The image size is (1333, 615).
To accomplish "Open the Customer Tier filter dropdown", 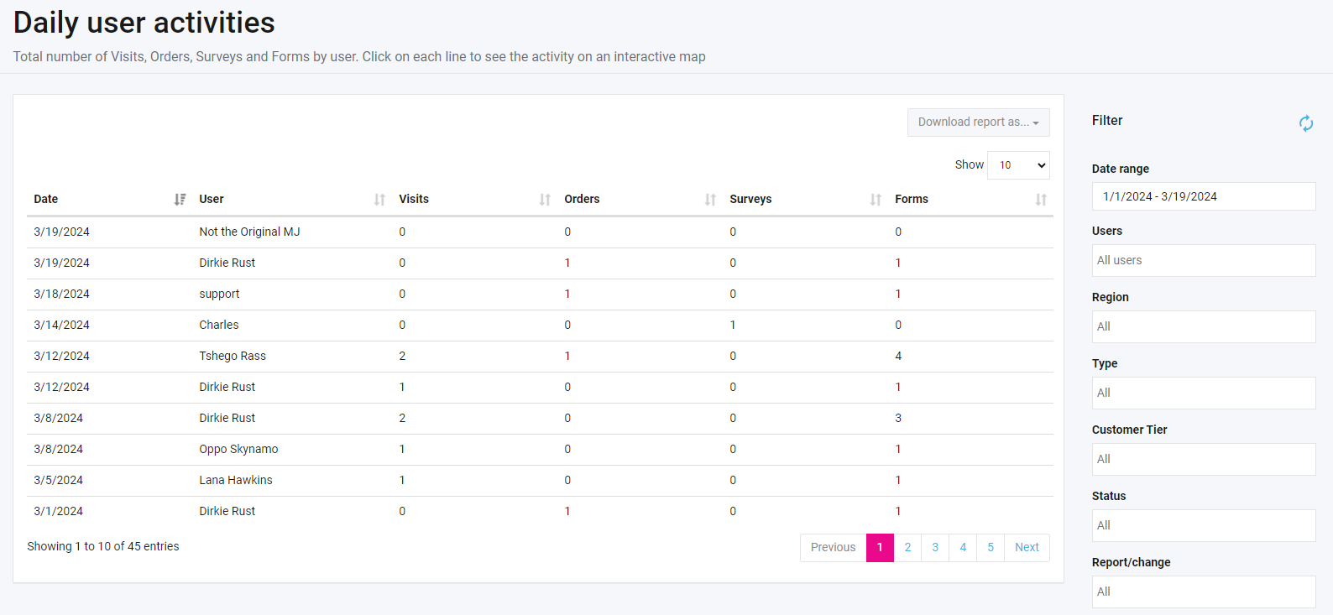I will [x=1203, y=459].
